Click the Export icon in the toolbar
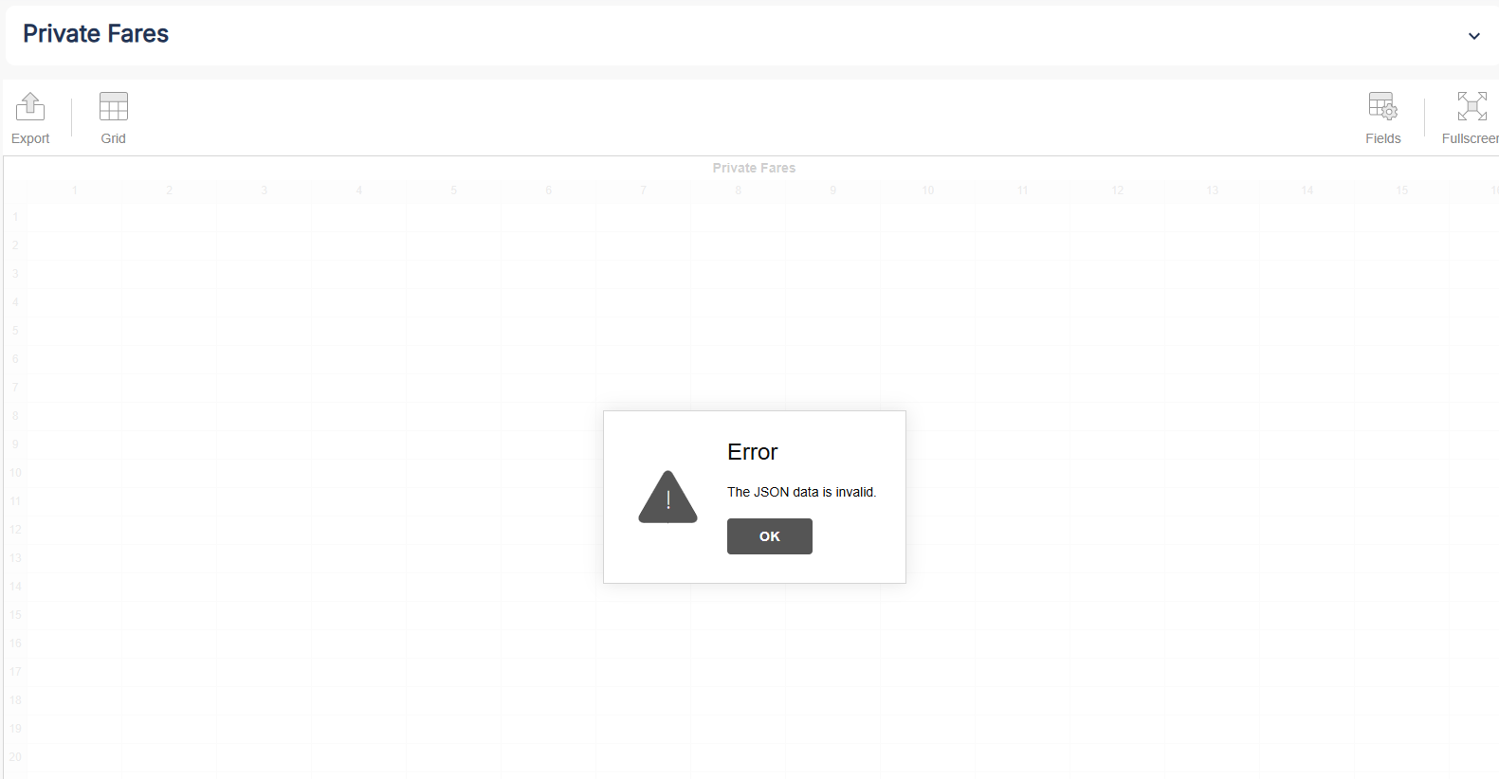The height and width of the screenshot is (779, 1499). click(x=30, y=107)
